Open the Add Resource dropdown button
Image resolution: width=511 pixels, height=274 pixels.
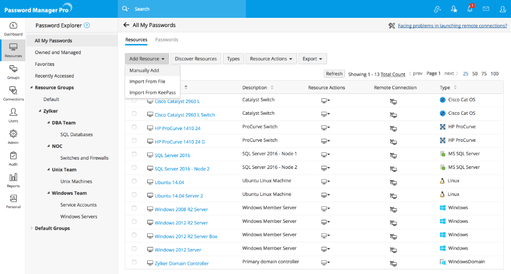147,59
